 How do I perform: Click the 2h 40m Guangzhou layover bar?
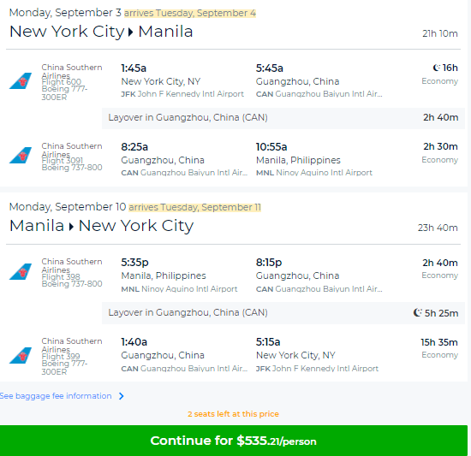coord(283,117)
